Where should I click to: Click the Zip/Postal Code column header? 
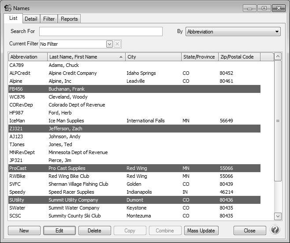239,57
